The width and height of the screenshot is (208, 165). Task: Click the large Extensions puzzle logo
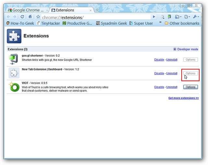coord(14,36)
